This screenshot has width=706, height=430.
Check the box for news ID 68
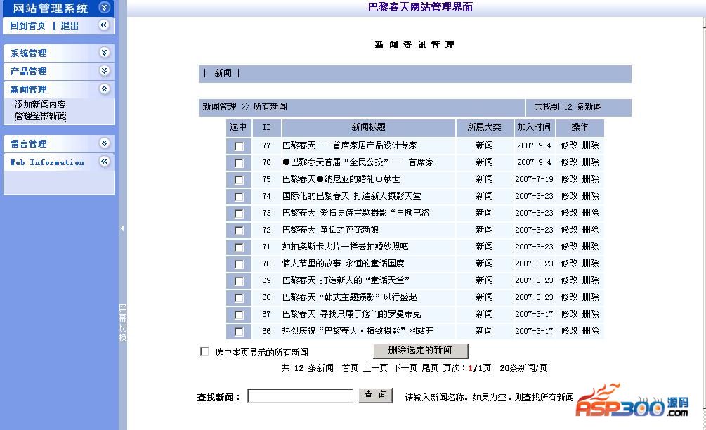pyautogui.click(x=239, y=298)
